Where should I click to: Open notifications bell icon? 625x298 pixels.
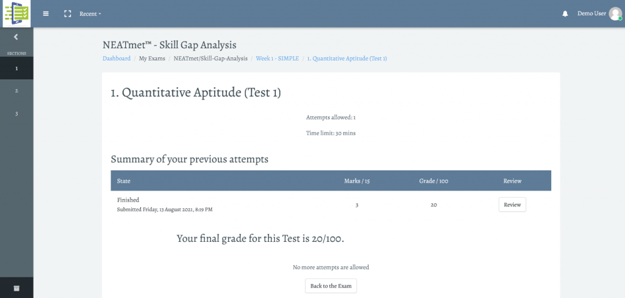pyautogui.click(x=565, y=13)
